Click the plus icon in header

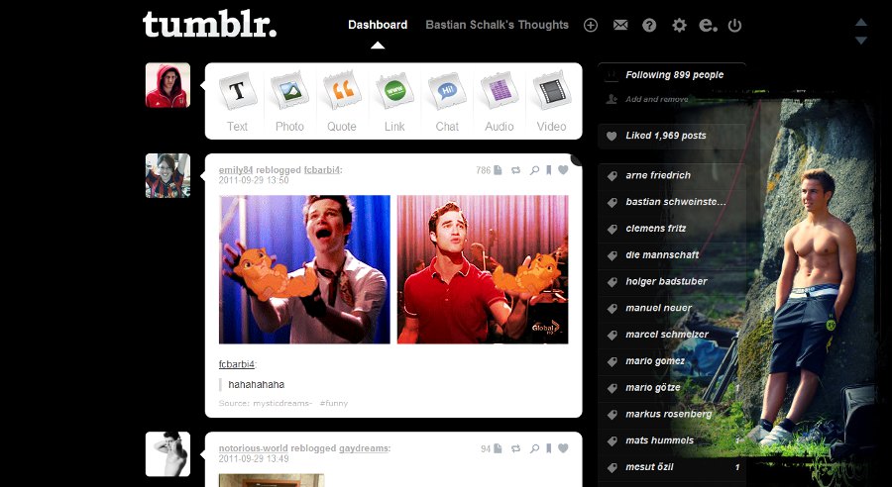point(591,25)
